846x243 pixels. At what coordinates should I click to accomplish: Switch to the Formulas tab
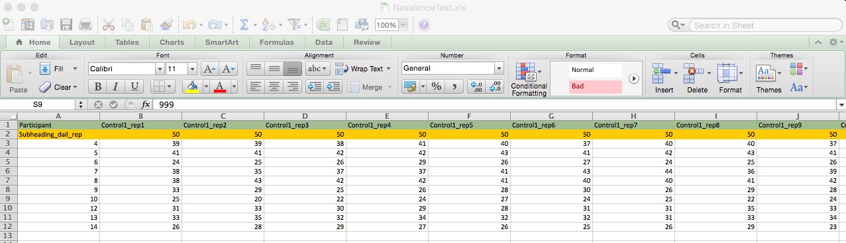click(x=277, y=42)
